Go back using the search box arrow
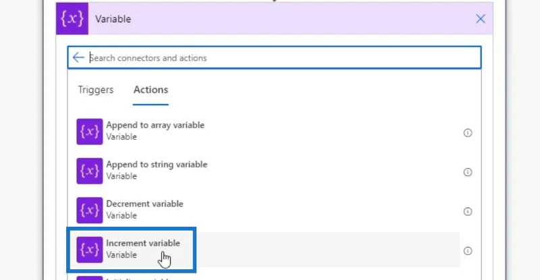Viewport: 540px width, 280px height. pyautogui.click(x=78, y=57)
